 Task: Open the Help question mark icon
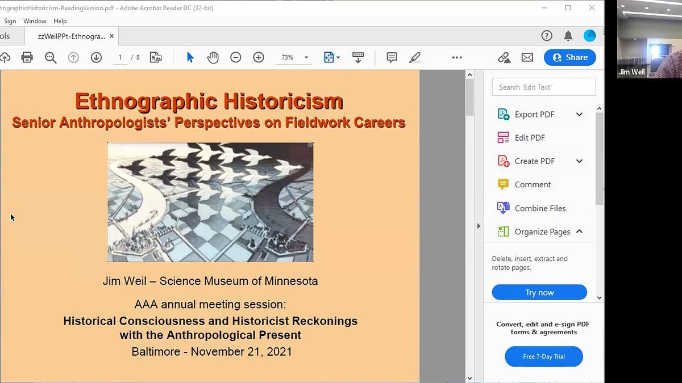[x=547, y=36]
